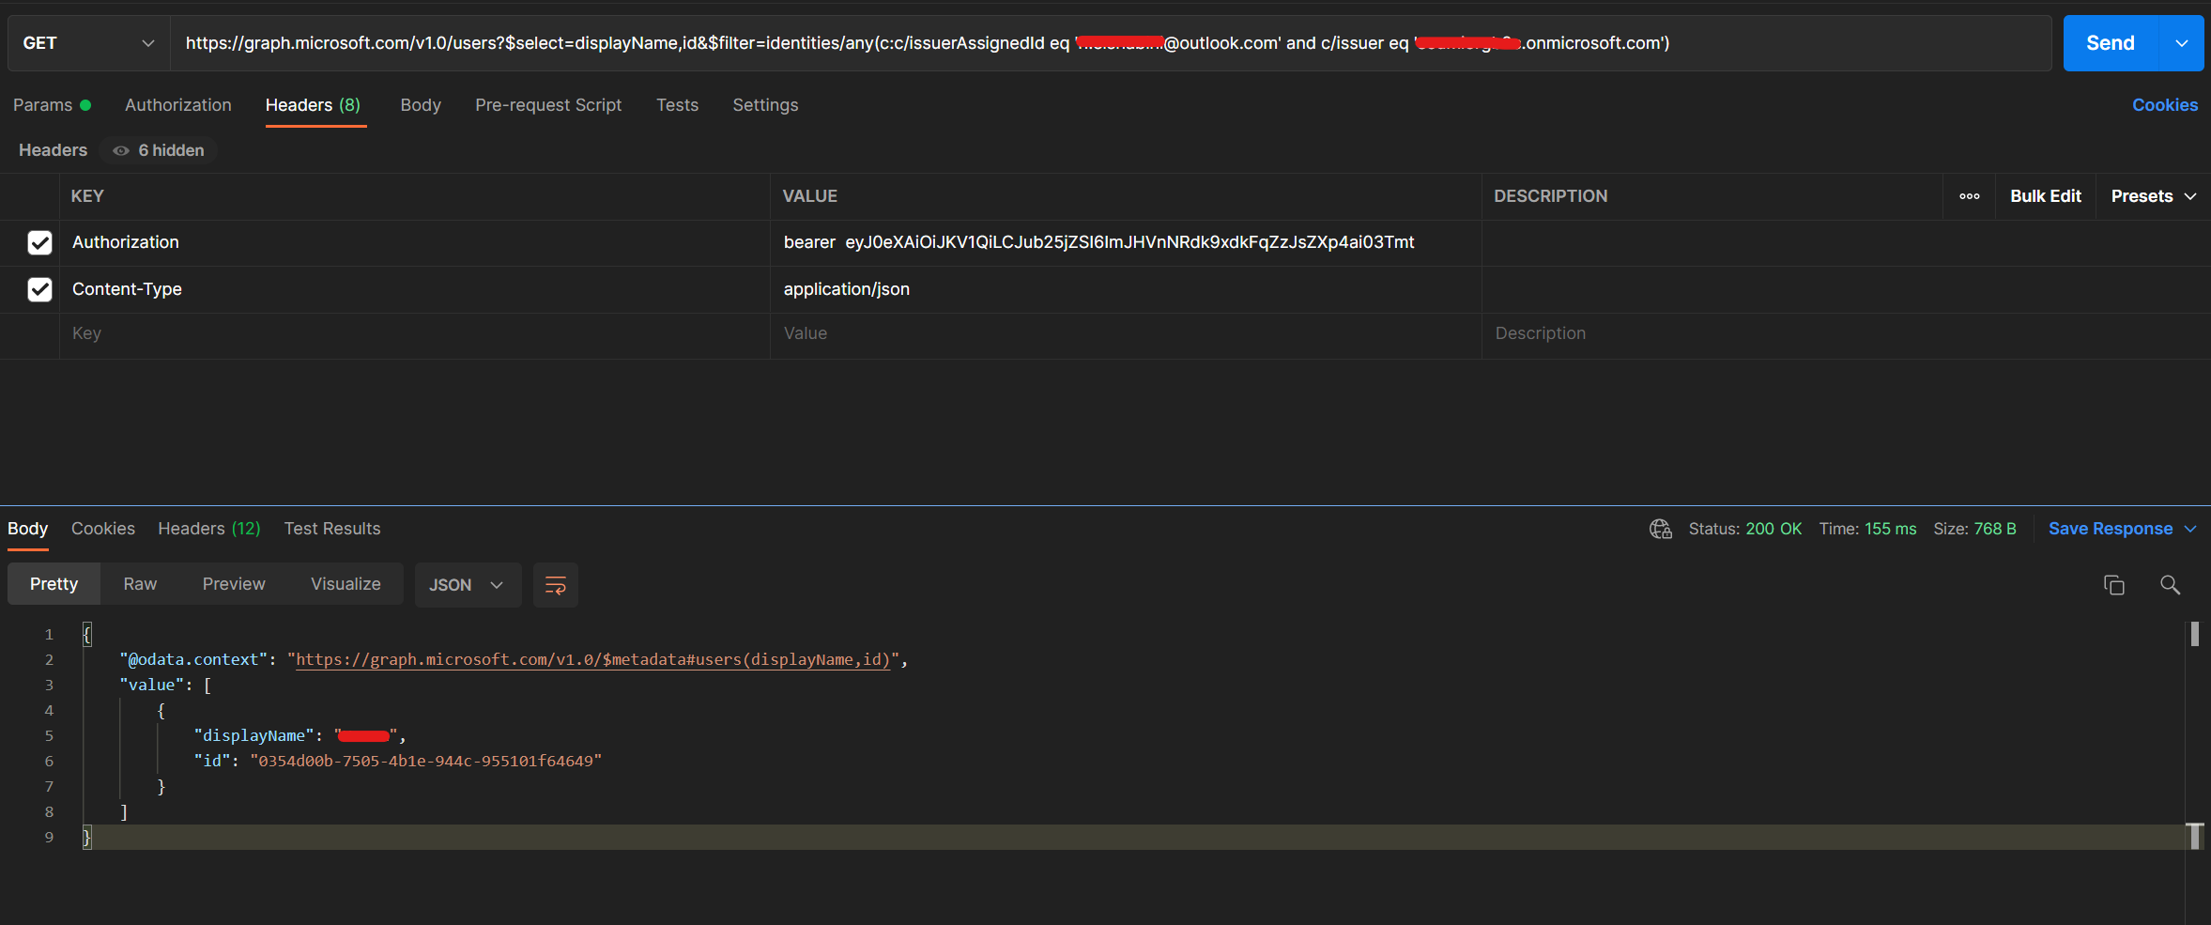Toggle line wrapping in the response viewer
The width and height of the screenshot is (2211, 925).
(x=555, y=584)
